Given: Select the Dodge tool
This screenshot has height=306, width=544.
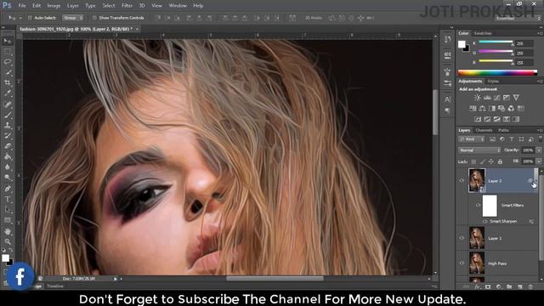Looking at the screenshot, I should [x=8, y=178].
